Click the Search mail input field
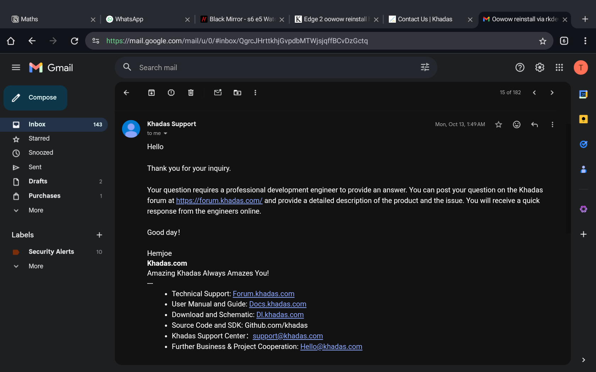The height and width of the screenshot is (372, 596). coord(270,67)
